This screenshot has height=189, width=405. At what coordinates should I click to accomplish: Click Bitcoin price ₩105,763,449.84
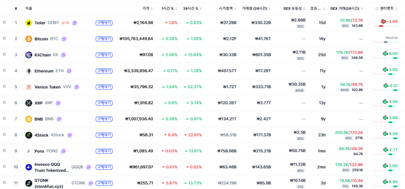(137, 39)
